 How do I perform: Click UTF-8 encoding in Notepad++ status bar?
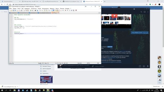[x=88, y=63]
